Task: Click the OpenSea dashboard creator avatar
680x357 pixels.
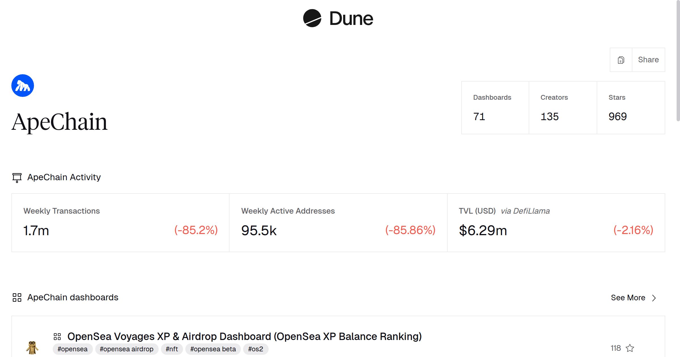Action: click(32, 347)
